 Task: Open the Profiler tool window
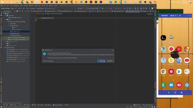click(48, 105)
